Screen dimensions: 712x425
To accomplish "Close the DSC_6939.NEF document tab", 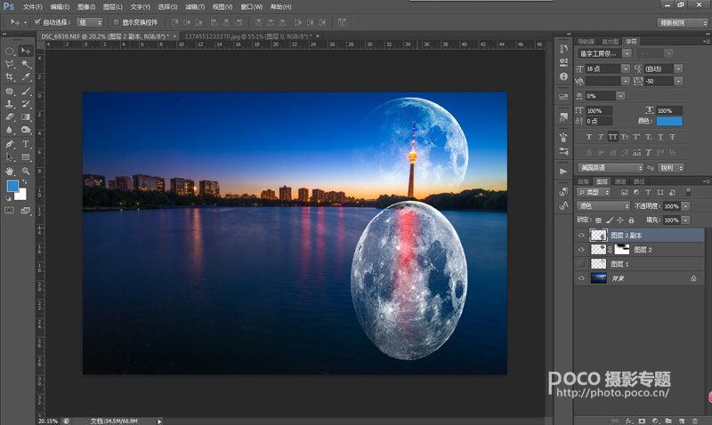I will point(174,36).
